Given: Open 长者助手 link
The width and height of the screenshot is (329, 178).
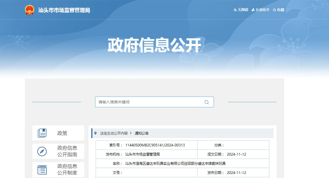Looking at the screenshot, I should 263,10.
